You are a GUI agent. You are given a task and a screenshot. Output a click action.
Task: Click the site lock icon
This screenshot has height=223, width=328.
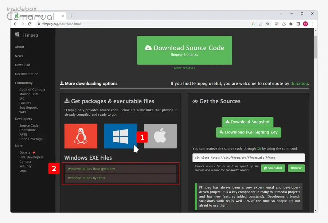(x=39, y=24)
